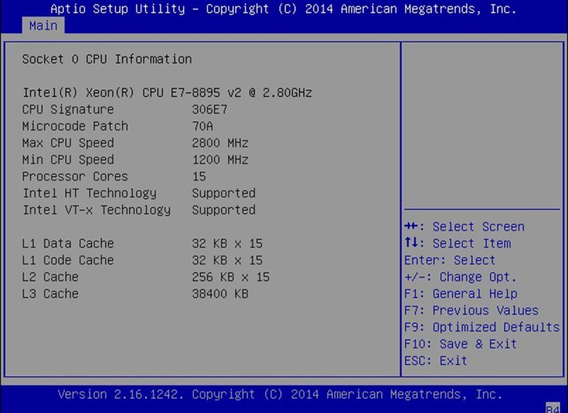Click the +/-: Change Opt. help line

pos(460,277)
